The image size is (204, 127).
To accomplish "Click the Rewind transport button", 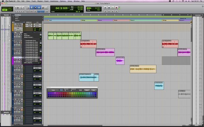I will [x=109, y=12].
